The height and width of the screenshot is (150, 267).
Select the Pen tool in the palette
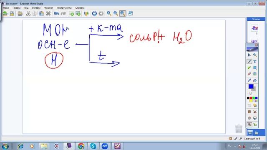(249, 61)
